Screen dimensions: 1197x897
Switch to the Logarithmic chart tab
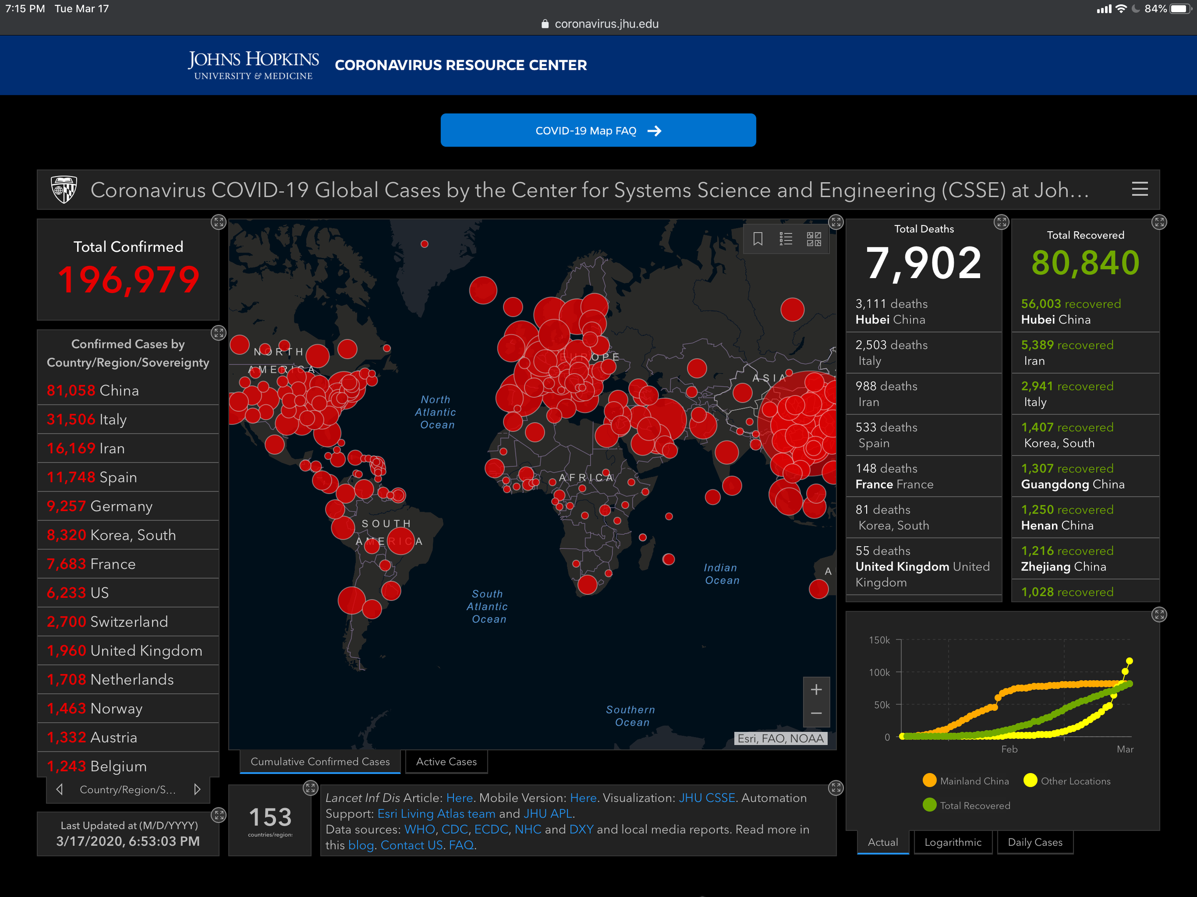point(952,842)
